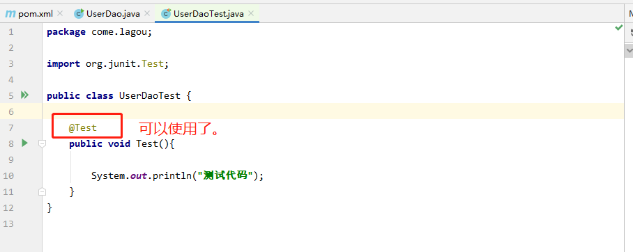
Task: Click on 'public void Test(){' declaration
Action: (121, 143)
